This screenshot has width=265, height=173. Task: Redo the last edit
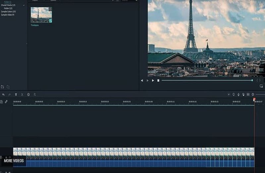(x=10, y=94)
